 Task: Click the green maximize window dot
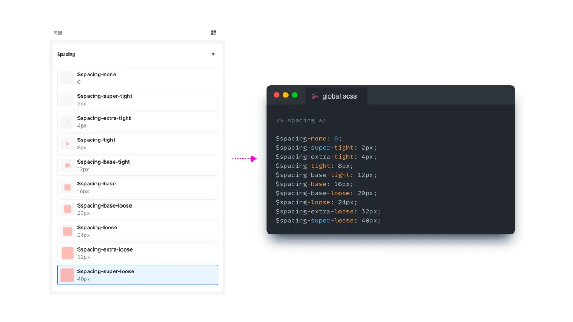point(294,95)
